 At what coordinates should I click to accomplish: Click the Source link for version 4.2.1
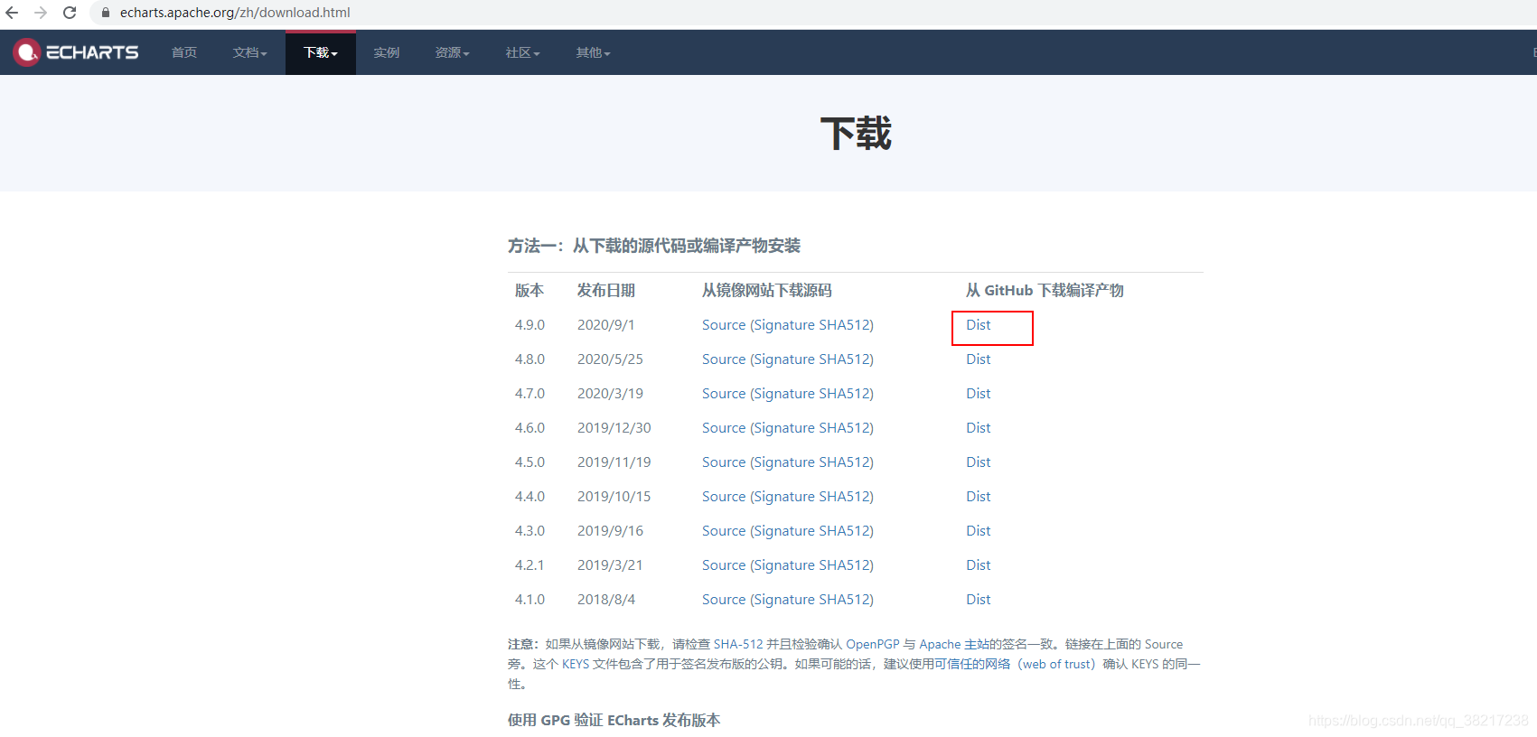pyautogui.click(x=724, y=565)
